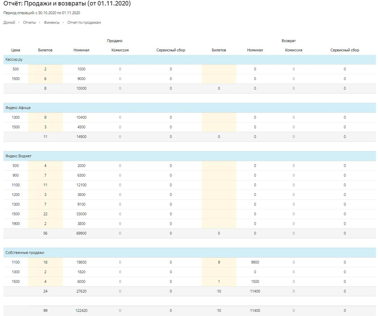Click the Билетов header under Возврат
The image size is (378, 316).
[219, 50]
